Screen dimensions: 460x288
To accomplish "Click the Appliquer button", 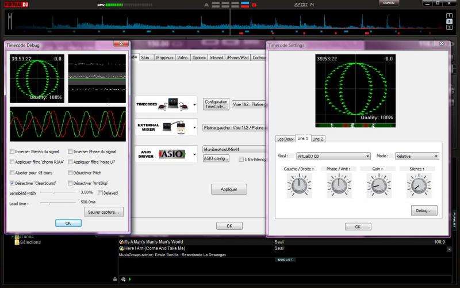I will tap(229, 190).
